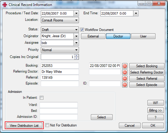This screenshot has height=133, width=168.
Task: Select the Doctor originator type button
Action: click(x=118, y=36)
